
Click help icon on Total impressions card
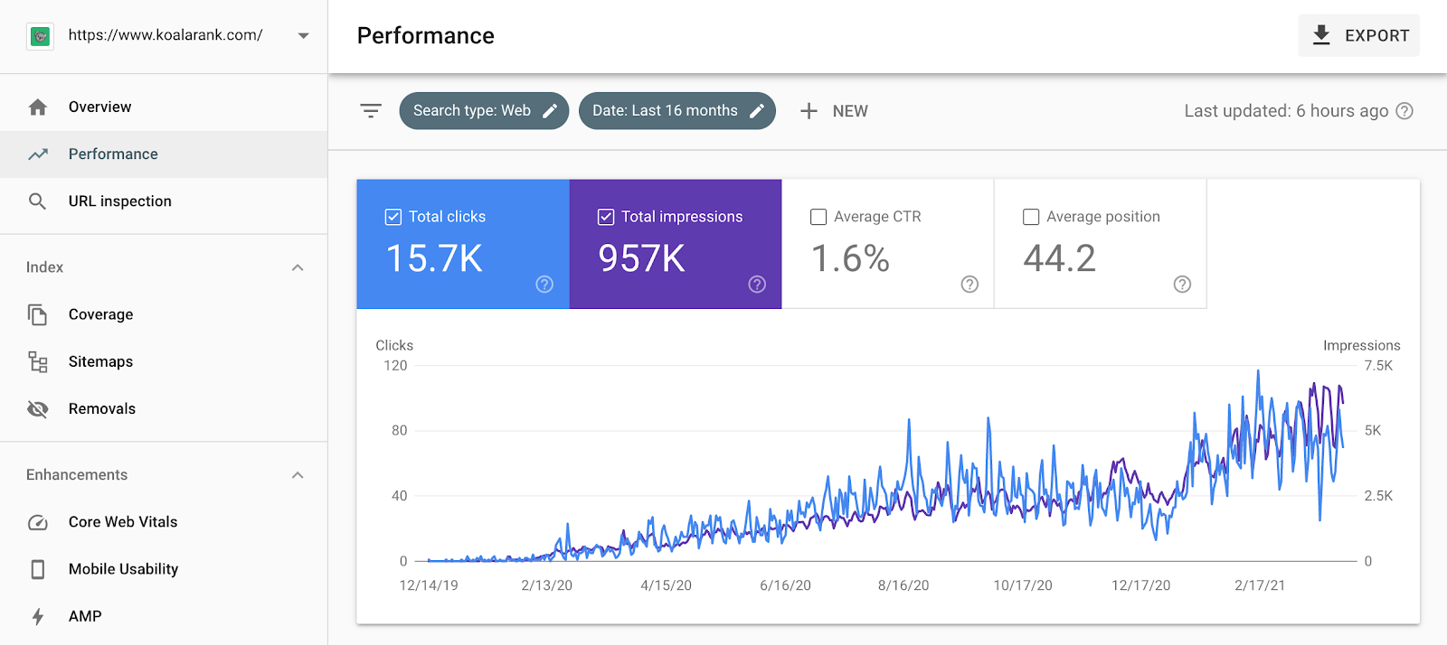pos(757,285)
